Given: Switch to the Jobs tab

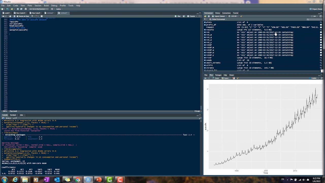Looking at the screenshot, I should coord(21,115).
